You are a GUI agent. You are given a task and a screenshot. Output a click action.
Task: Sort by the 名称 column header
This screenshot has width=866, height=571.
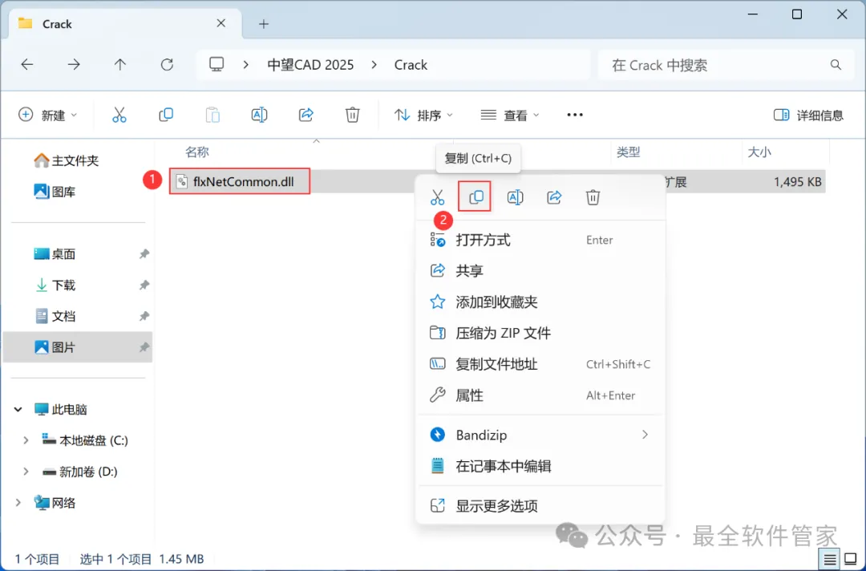(197, 152)
